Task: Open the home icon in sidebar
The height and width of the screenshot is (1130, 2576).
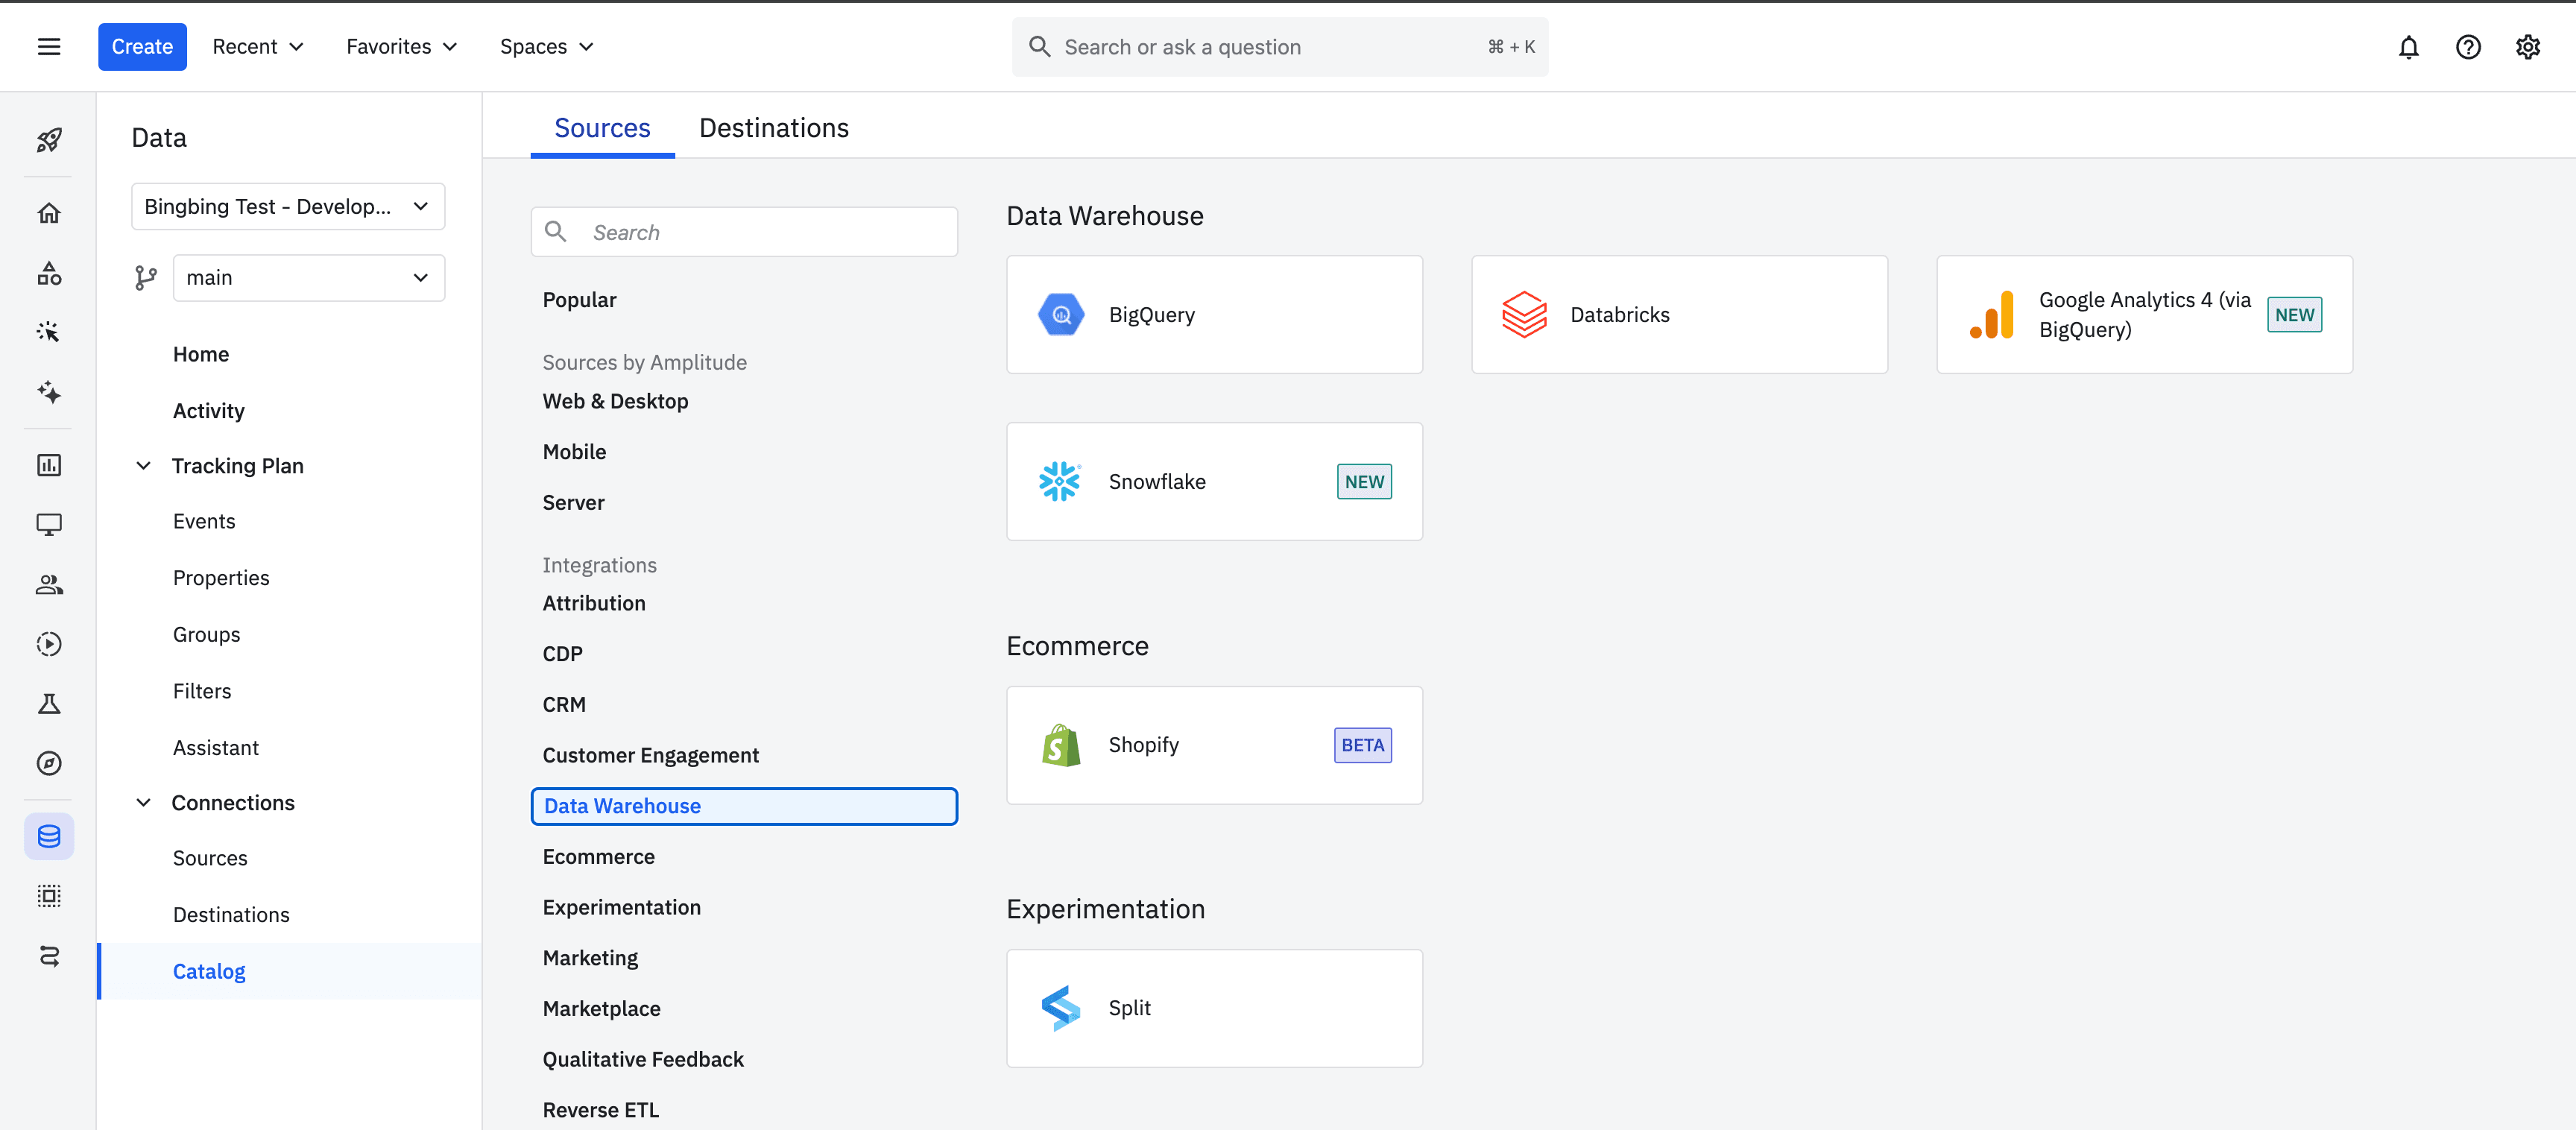Action: (48, 213)
